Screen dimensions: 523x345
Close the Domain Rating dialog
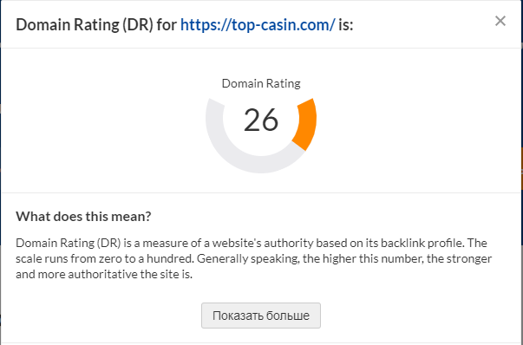(500, 21)
